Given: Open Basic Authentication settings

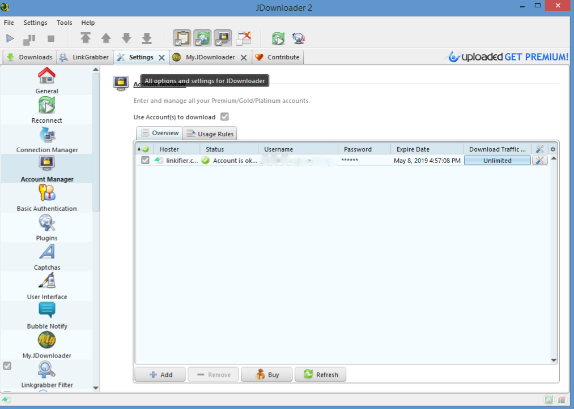Looking at the screenshot, I should pyautogui.click(x=46, y=198).
